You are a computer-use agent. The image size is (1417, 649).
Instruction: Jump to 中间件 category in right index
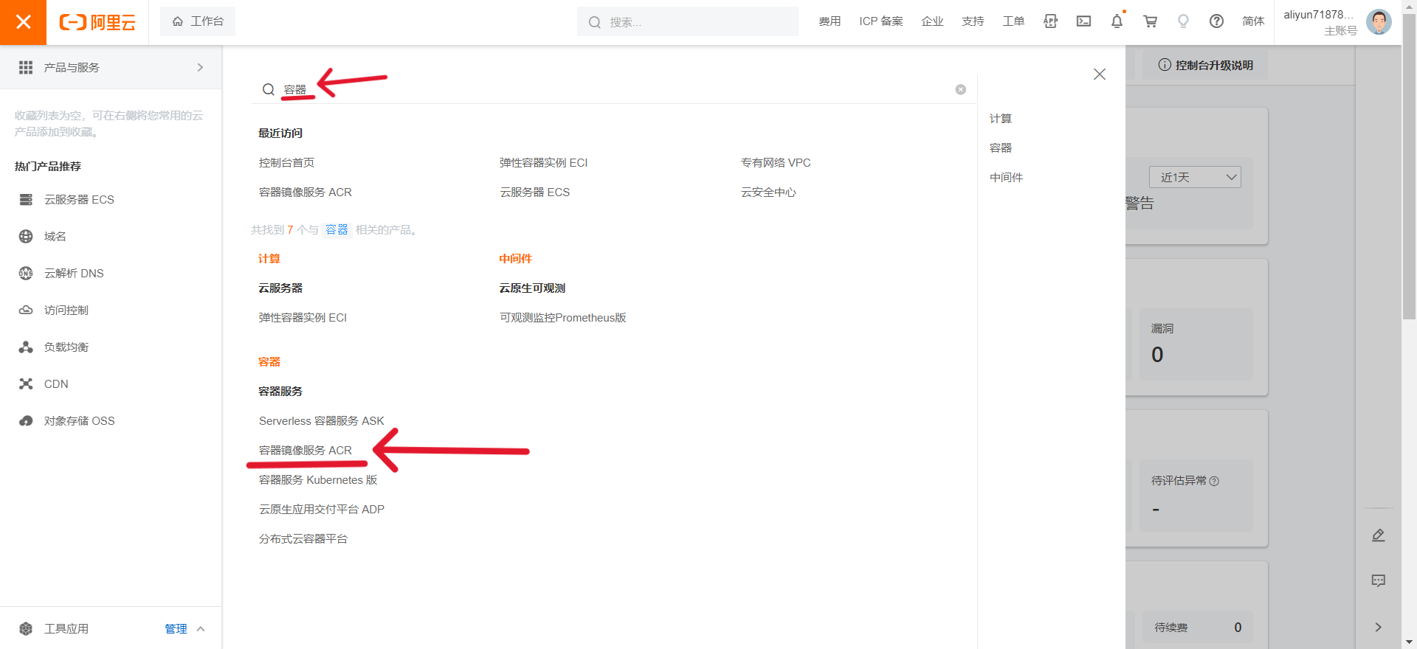point(1006,178)
